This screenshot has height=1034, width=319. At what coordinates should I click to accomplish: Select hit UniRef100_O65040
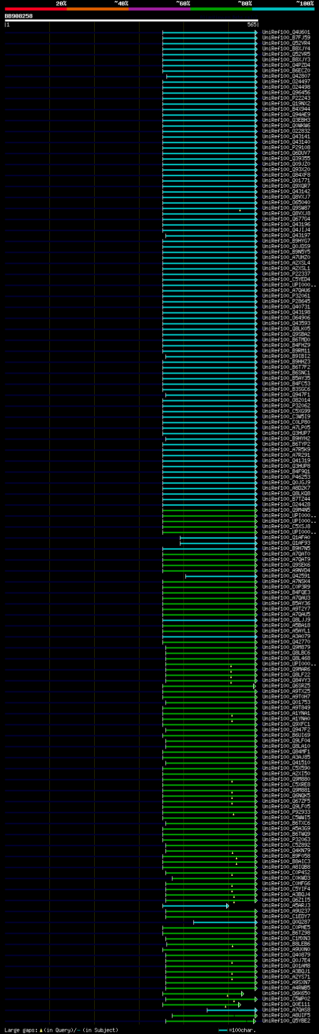[x=286, y=202]
